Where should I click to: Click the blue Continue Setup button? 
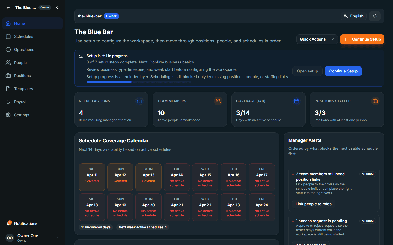tap(343, 71)
